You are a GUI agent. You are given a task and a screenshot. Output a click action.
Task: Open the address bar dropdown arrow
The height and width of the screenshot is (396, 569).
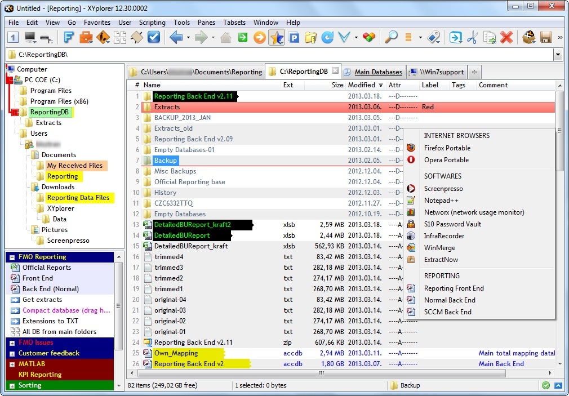coord(558,55)
